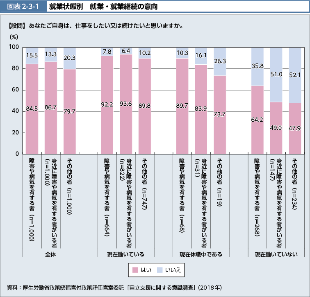This screenshot has width=310, height=297.
Task: Select the chart title 就業状態別 就業・就業継続の意向
Action: 103,7
